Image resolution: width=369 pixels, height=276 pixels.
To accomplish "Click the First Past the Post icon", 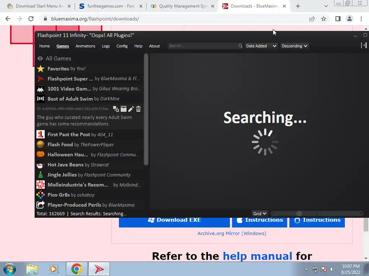I will click(40, 134).
